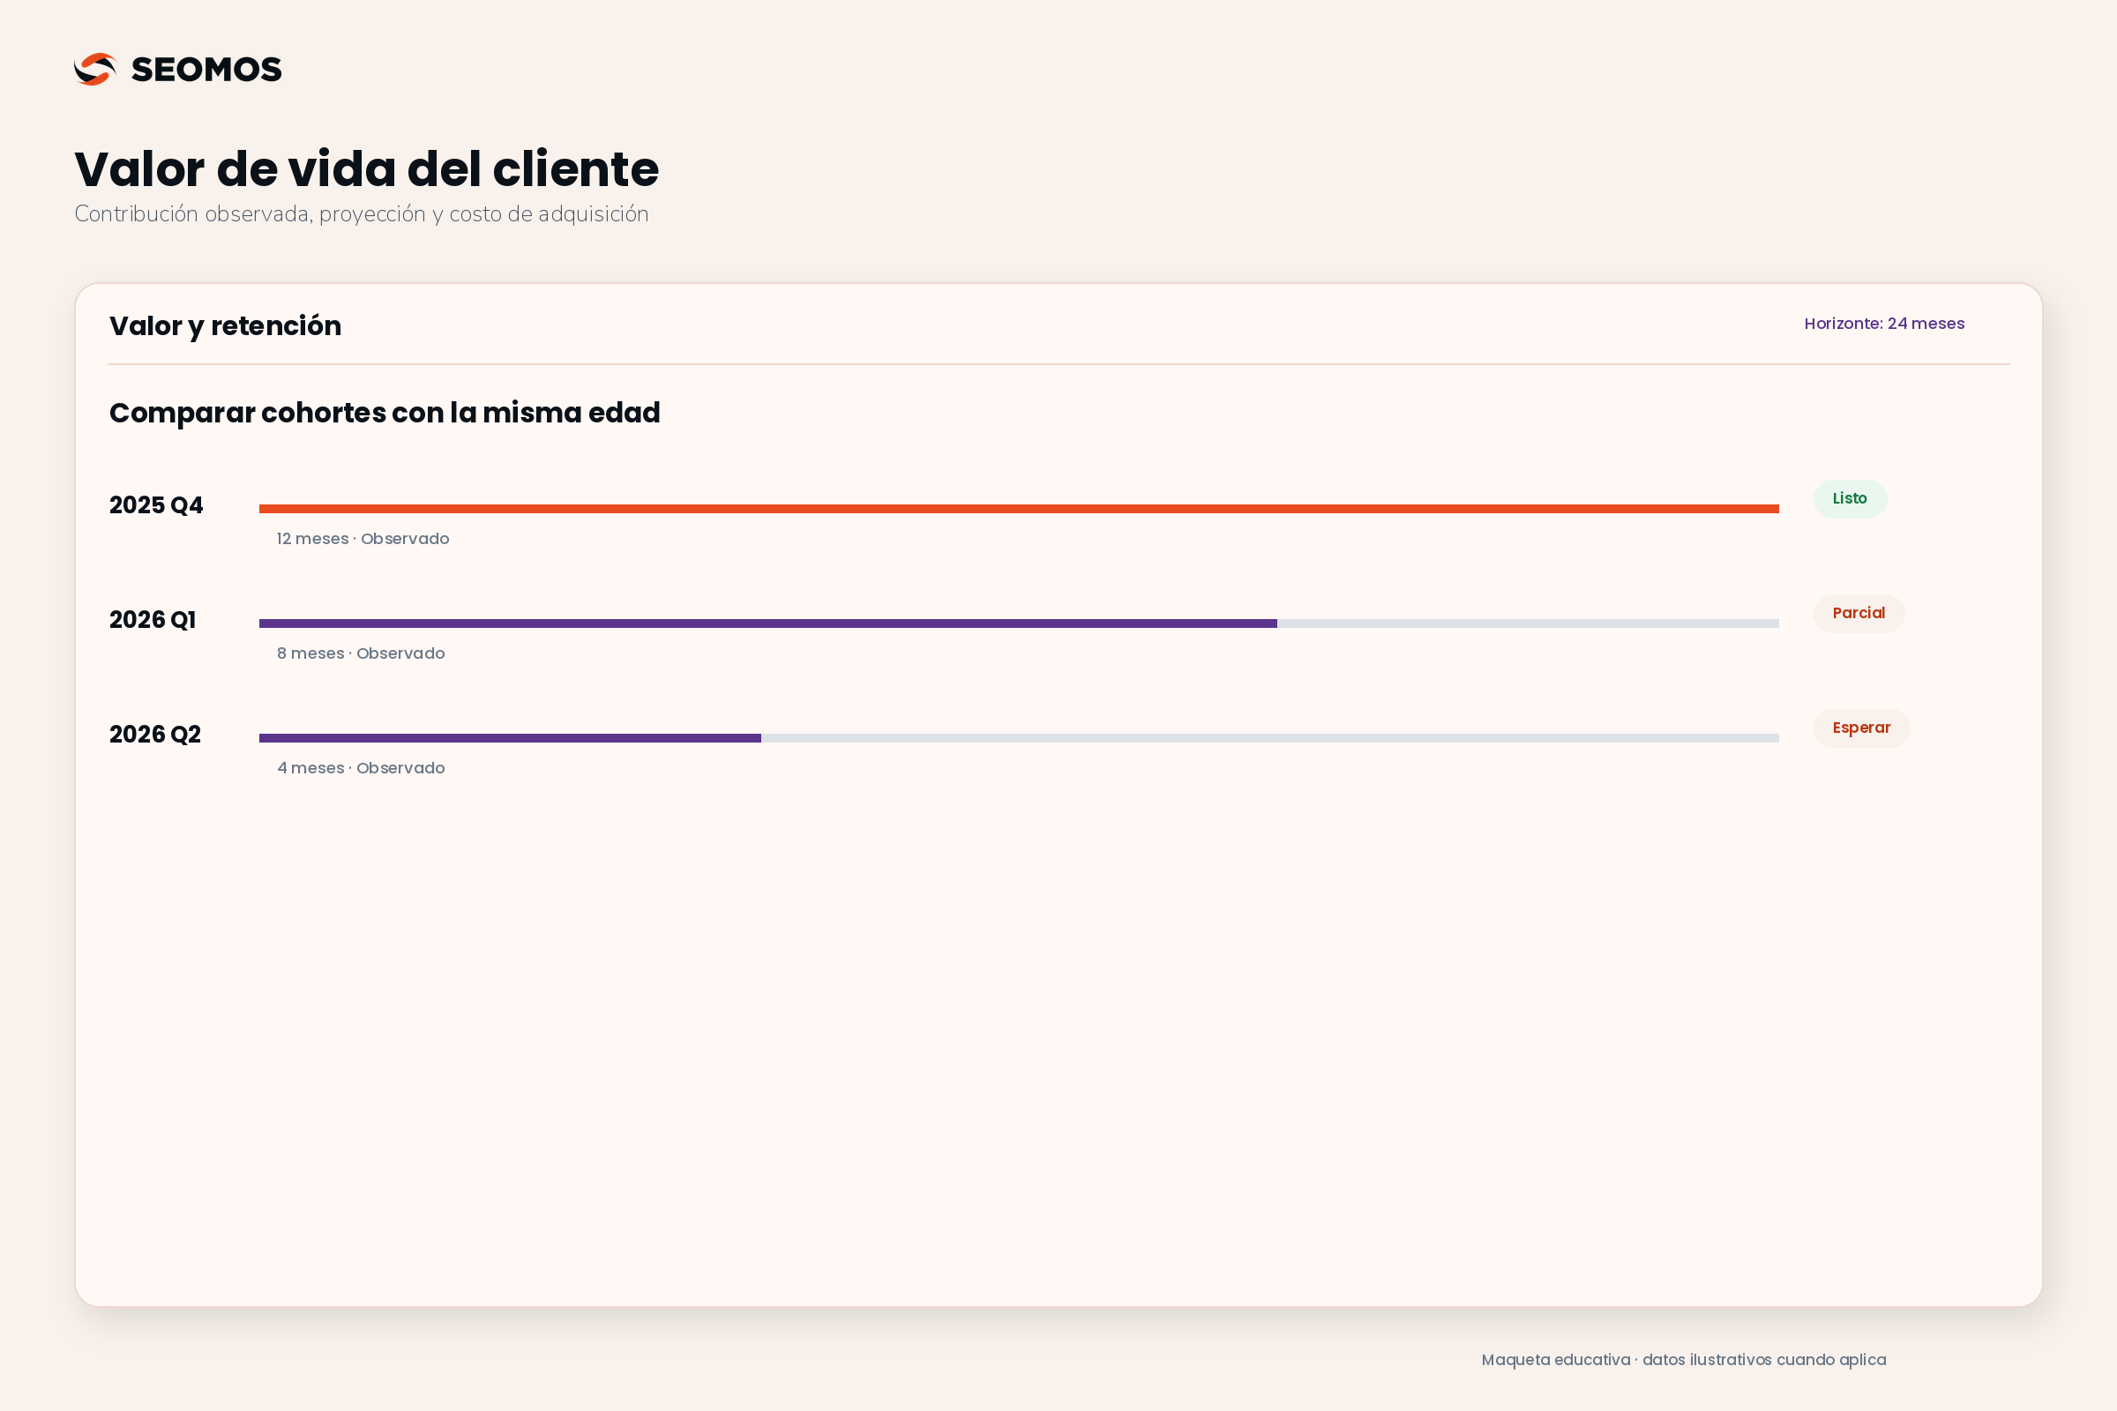Click '8 meses · Observado' caption
2117x1411 pixels.
(x=361, y=653)
